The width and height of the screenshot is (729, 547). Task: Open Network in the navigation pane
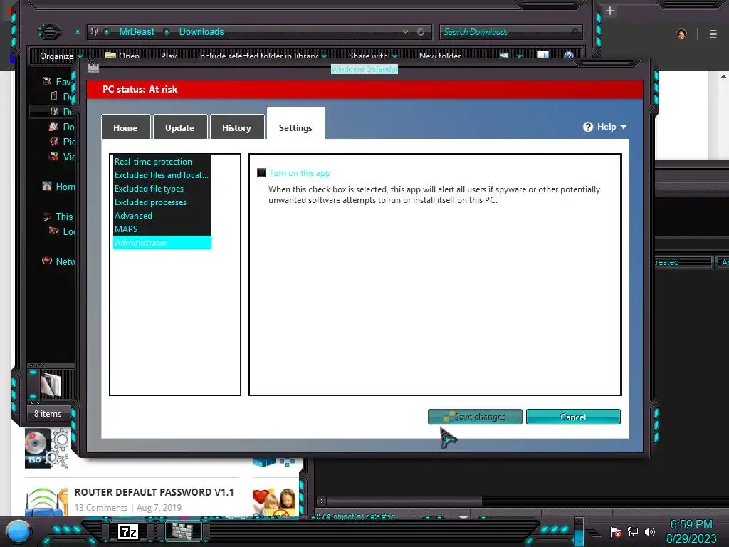click(59, 261)
